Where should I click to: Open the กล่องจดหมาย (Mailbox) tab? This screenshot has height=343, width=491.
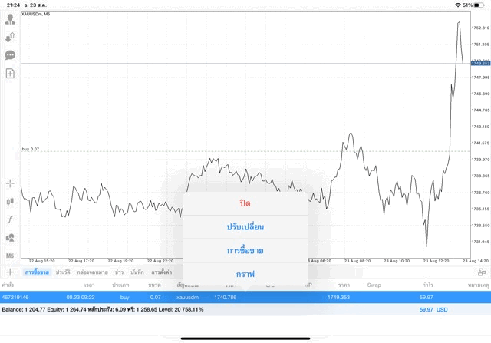tap(91, 272)
